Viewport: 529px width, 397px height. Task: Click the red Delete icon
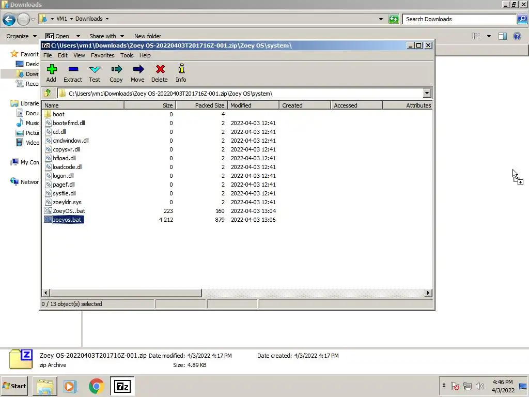click(x=160, y=70)
